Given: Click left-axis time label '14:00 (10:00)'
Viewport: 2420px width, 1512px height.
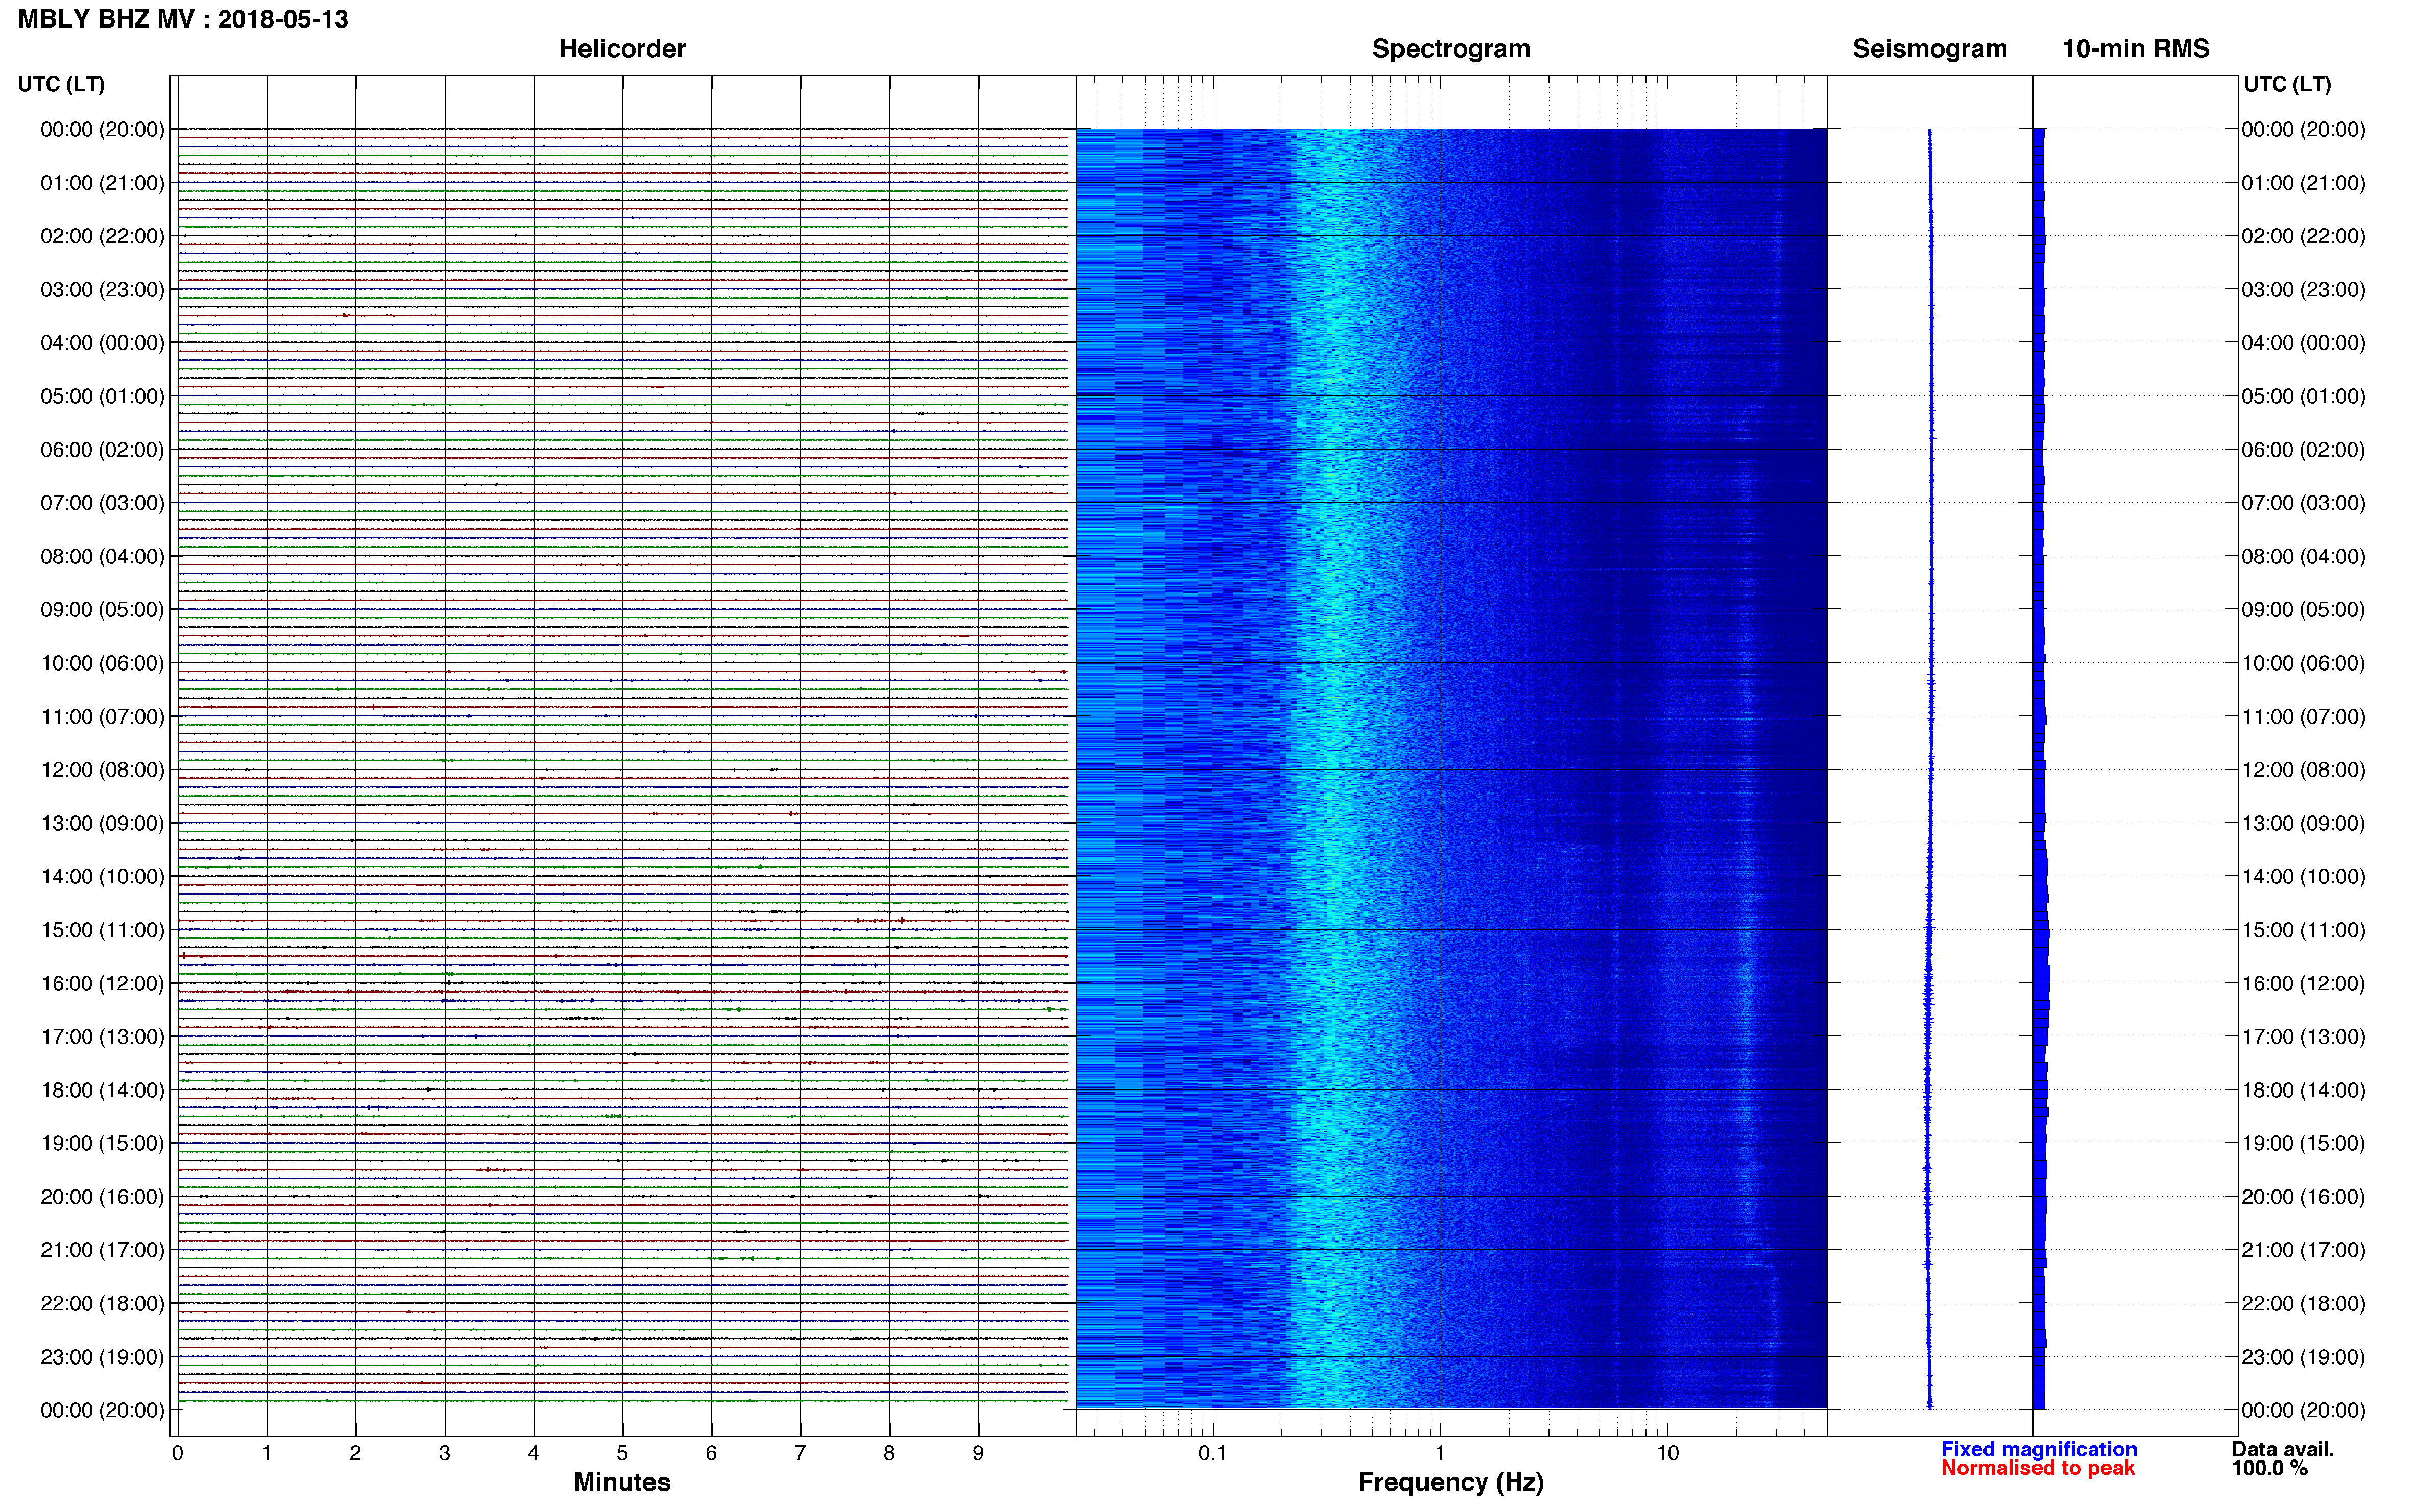Looking at the screenshot, I should pyautogui.click(x=102, y=877).
